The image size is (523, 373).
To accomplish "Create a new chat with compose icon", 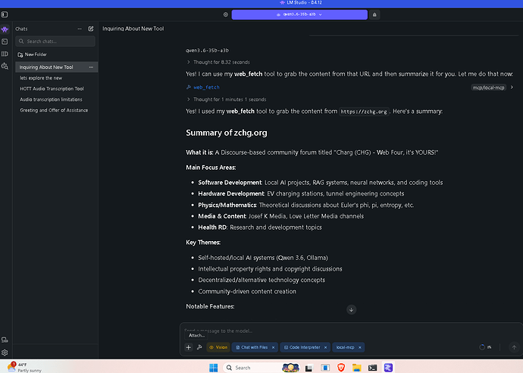I will 91,29.
